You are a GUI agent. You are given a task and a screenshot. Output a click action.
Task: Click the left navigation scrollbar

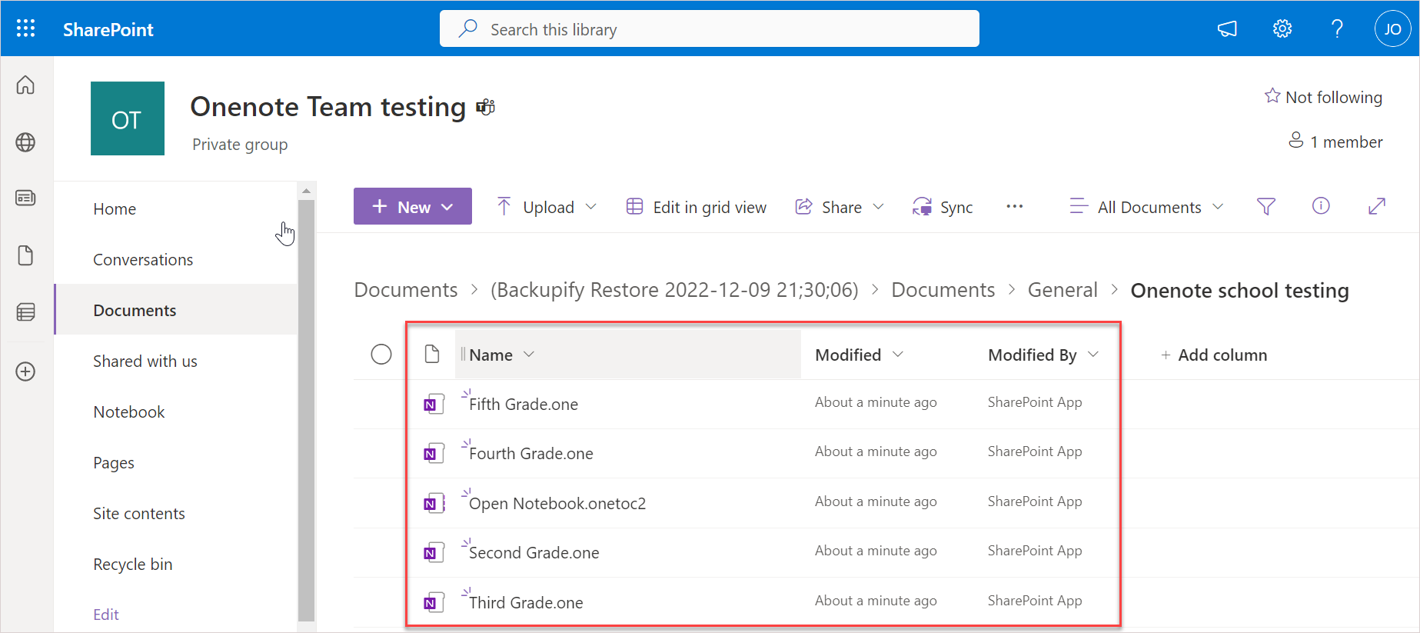(306, 408)
